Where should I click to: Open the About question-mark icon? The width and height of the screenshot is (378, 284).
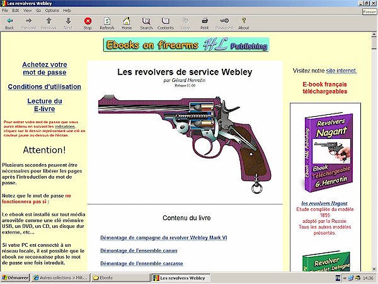[x=244, y=21]
